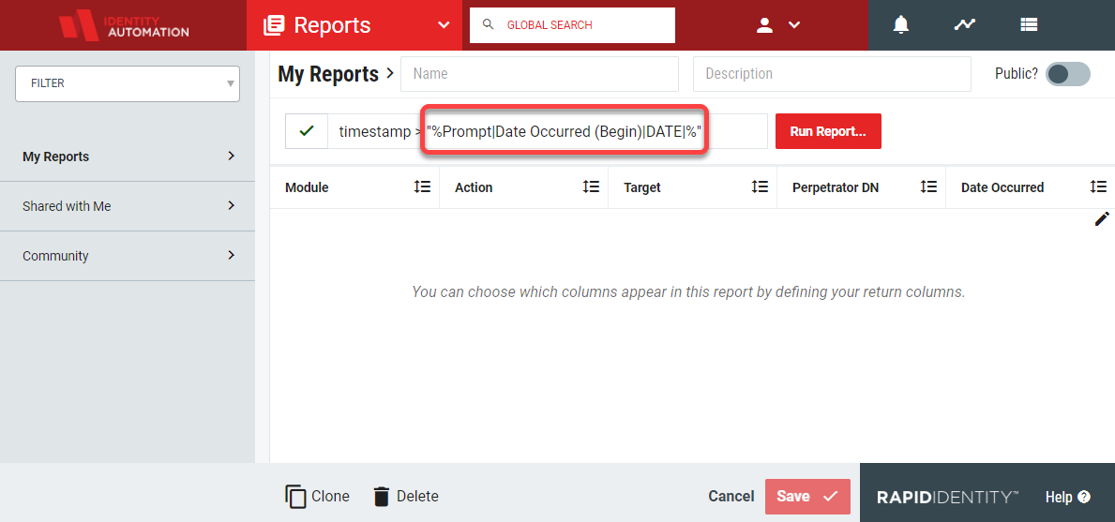The width and height of the screenshot is (1115, 522).
Task: Open the FILTER dropdown
Action: point(128,83)
